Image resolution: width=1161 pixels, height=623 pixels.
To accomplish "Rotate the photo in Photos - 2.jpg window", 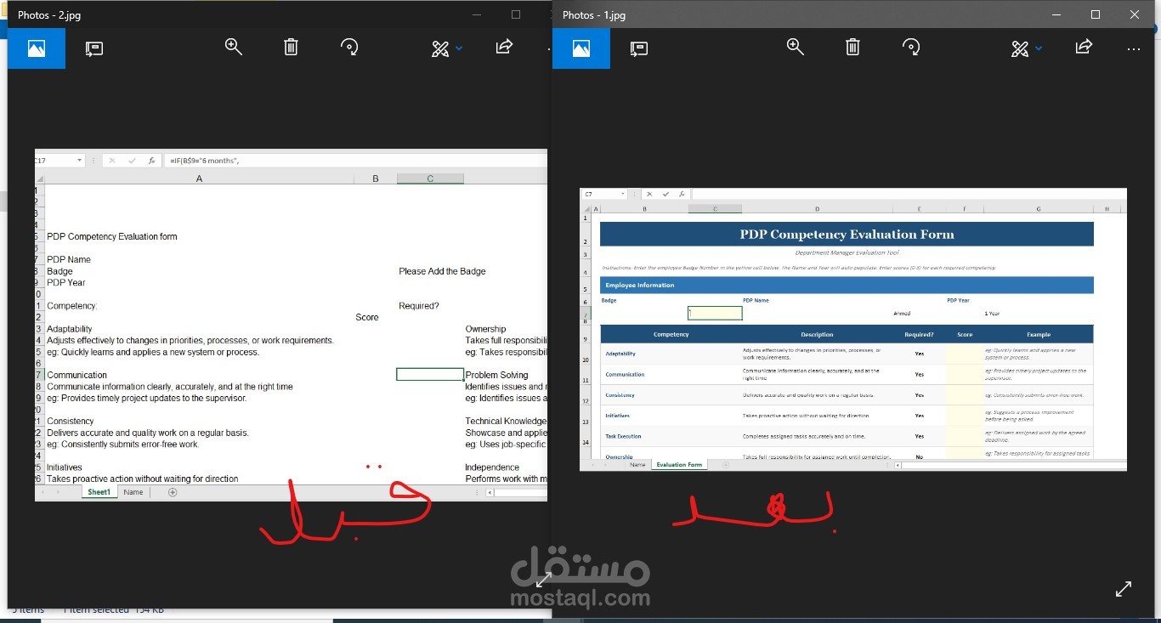I will tap(349, 47).
